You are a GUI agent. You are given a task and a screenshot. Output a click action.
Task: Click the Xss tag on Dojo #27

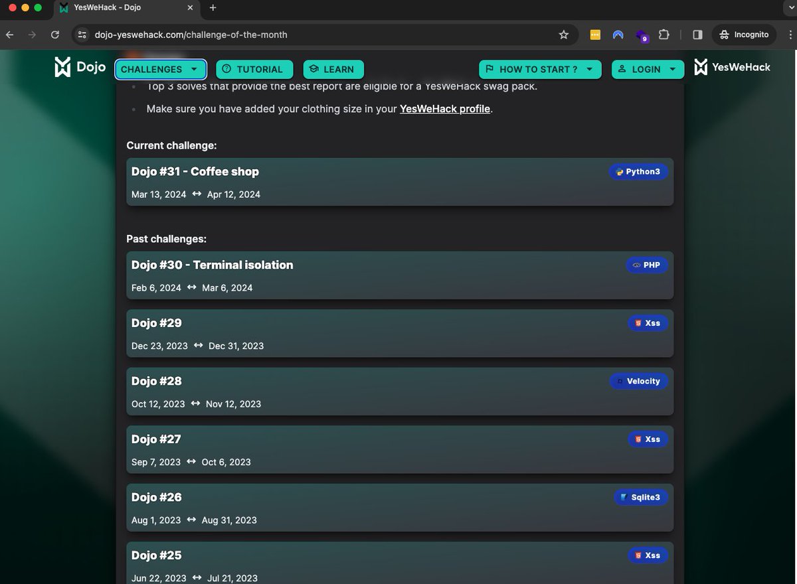[648, 439]
